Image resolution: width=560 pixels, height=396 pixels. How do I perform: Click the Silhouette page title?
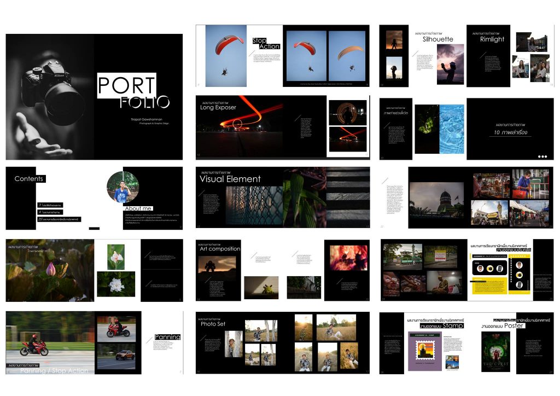[437, 39]
